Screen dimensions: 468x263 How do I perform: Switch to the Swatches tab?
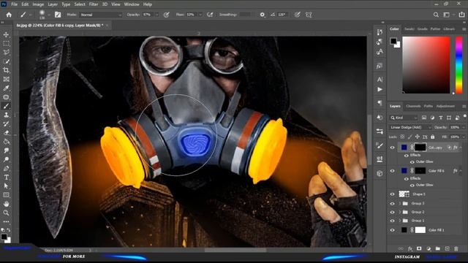[x=409, y=29]
